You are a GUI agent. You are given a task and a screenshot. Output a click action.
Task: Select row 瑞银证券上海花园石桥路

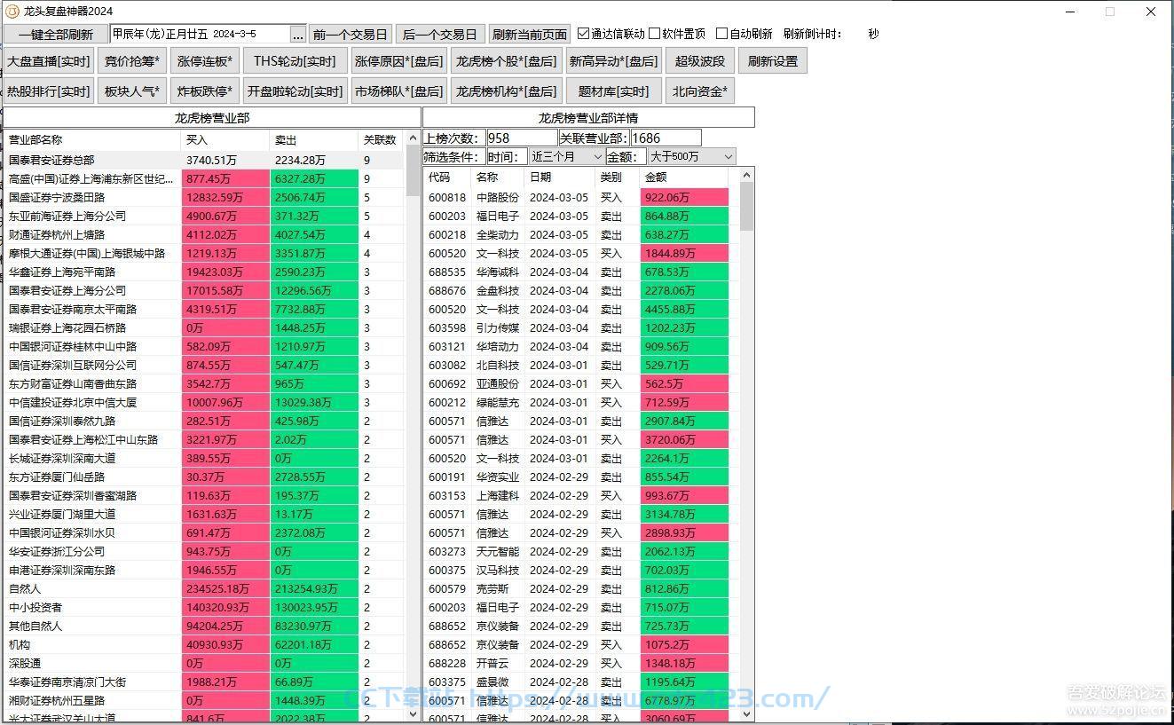[204, 327]
